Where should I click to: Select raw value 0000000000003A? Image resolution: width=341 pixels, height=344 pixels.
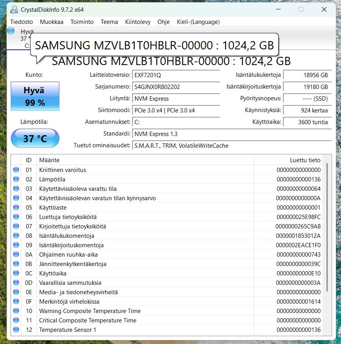pyautogui.click(x=298, y=283)
